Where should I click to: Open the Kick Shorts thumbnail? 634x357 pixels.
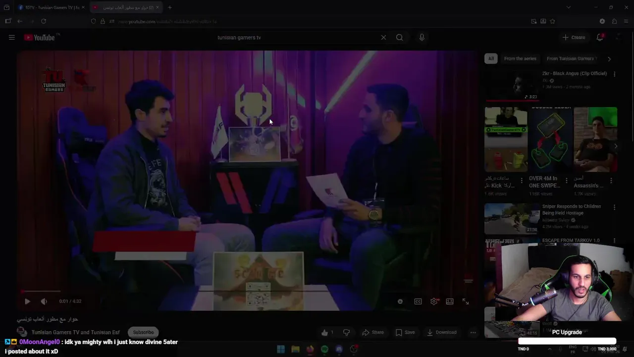point(506,139)
